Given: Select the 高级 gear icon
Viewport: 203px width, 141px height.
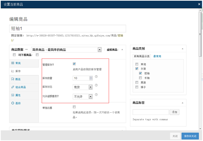Looking at the screenshot, I should pyautogui.click(x=13, y=103).
